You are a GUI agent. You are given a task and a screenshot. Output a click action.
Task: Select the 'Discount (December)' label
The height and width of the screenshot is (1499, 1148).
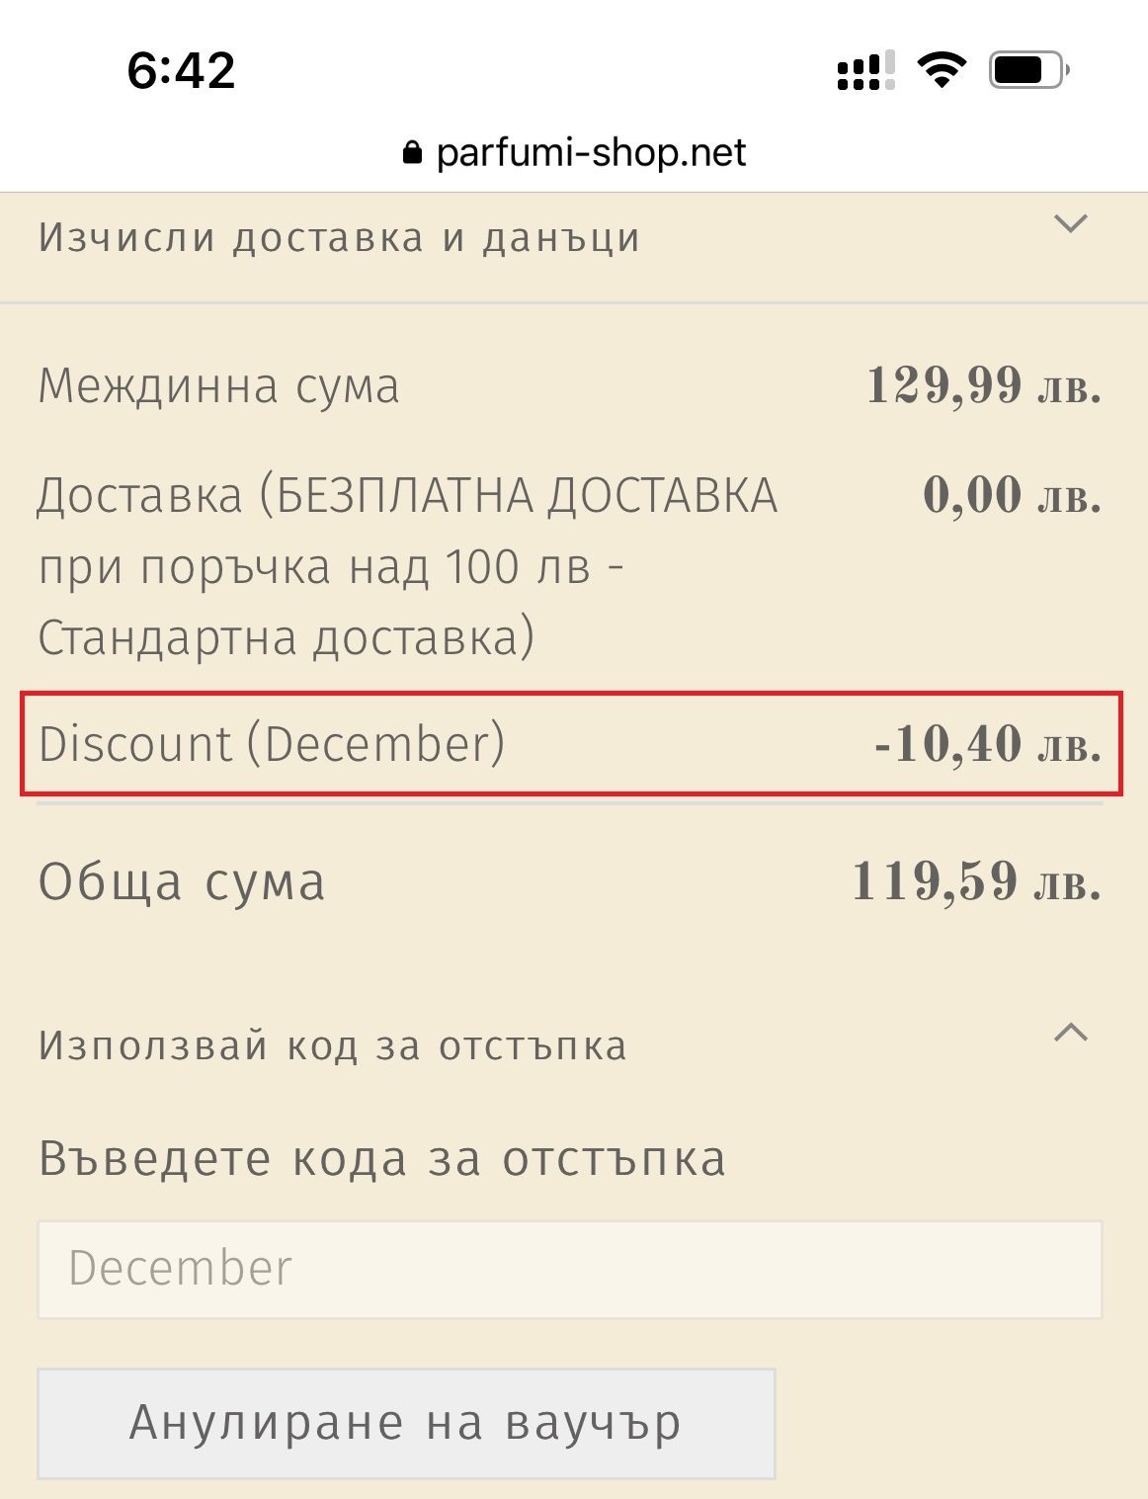(x=272, y=744)
